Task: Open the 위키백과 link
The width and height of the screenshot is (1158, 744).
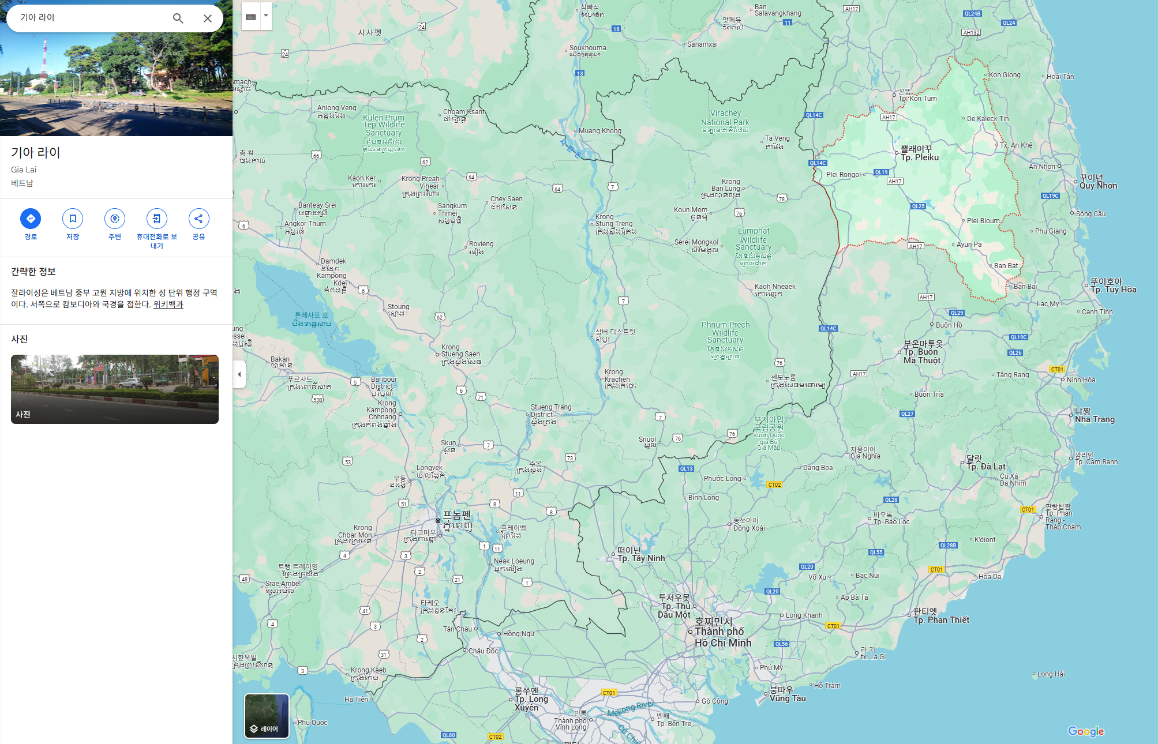Action: click(x=168, y=305)
